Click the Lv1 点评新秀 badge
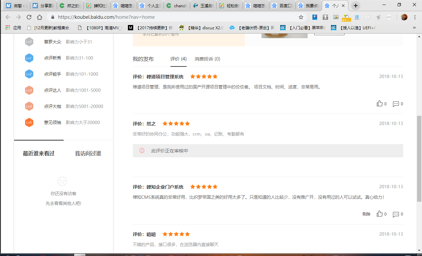The height and width of the screenshot is (256, 422). coord(29,58)
